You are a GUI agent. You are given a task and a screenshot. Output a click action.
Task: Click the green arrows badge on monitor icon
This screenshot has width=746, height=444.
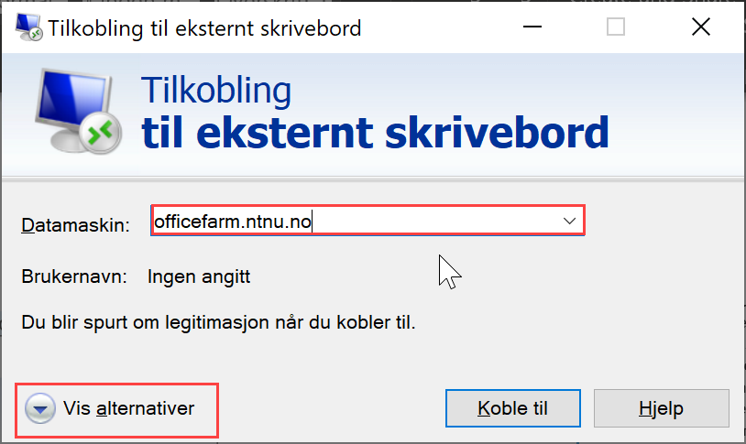pyautogui.click(x=101, y=133)
